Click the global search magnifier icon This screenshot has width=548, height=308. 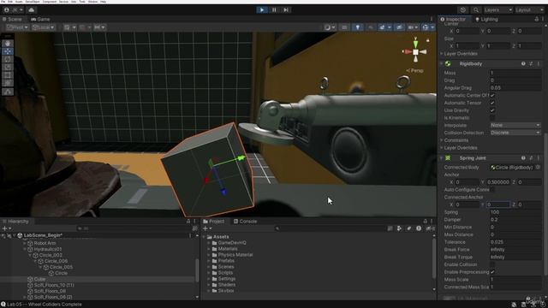(x=476, y=10)
